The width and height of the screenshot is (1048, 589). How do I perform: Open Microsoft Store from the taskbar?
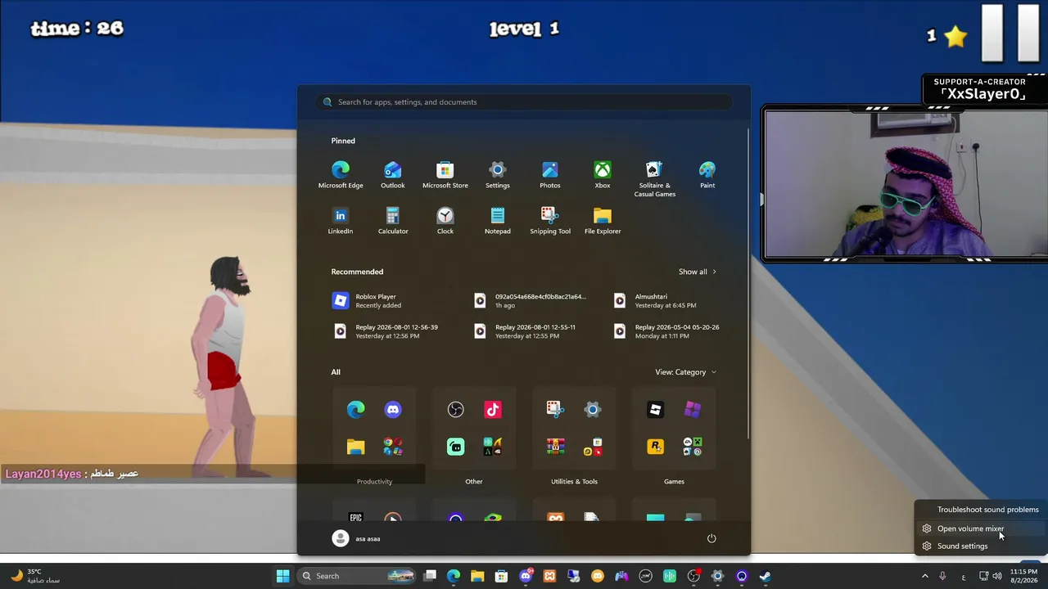point(501,576)
